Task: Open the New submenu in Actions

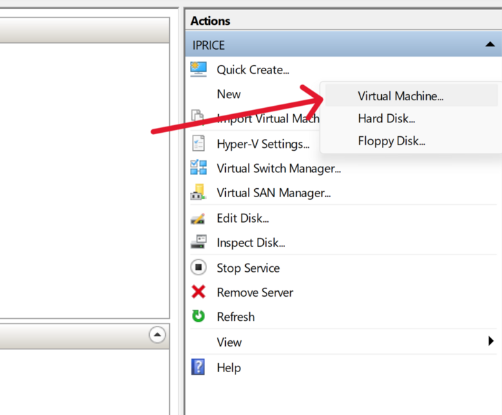Action: pos(229,94)
